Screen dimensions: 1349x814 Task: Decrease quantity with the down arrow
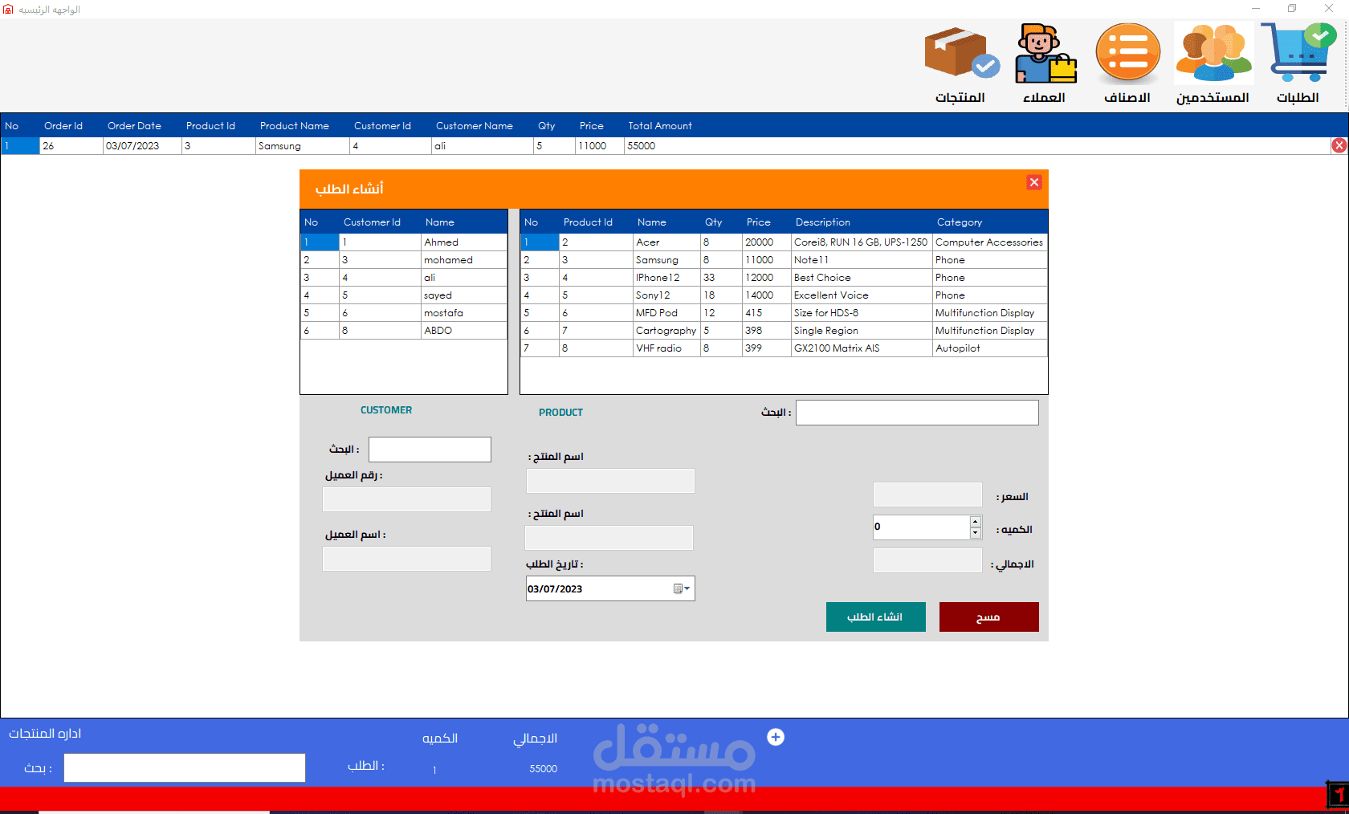[x=976, y=533]
